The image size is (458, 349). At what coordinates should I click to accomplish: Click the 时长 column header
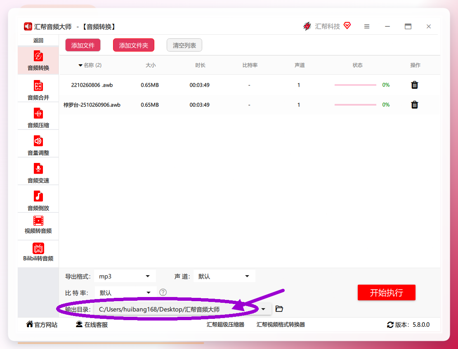coord(201,65)
